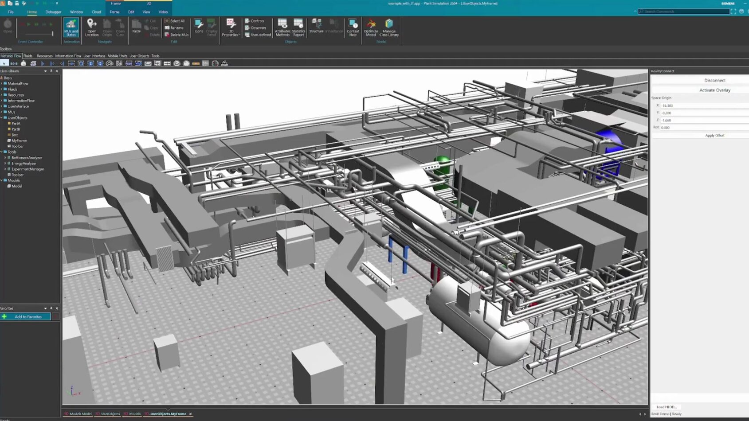This screenshot has height=421, width=749.
Task: Switch to the Video ribbon tab
Action: pyautogui.click(x=163, y=12)
